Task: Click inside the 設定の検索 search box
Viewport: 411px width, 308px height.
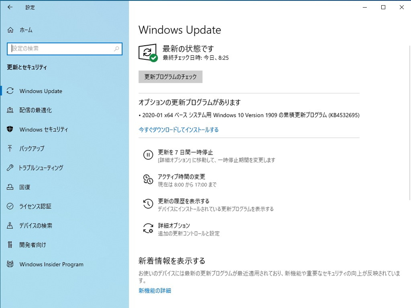Action: point(64,49)
